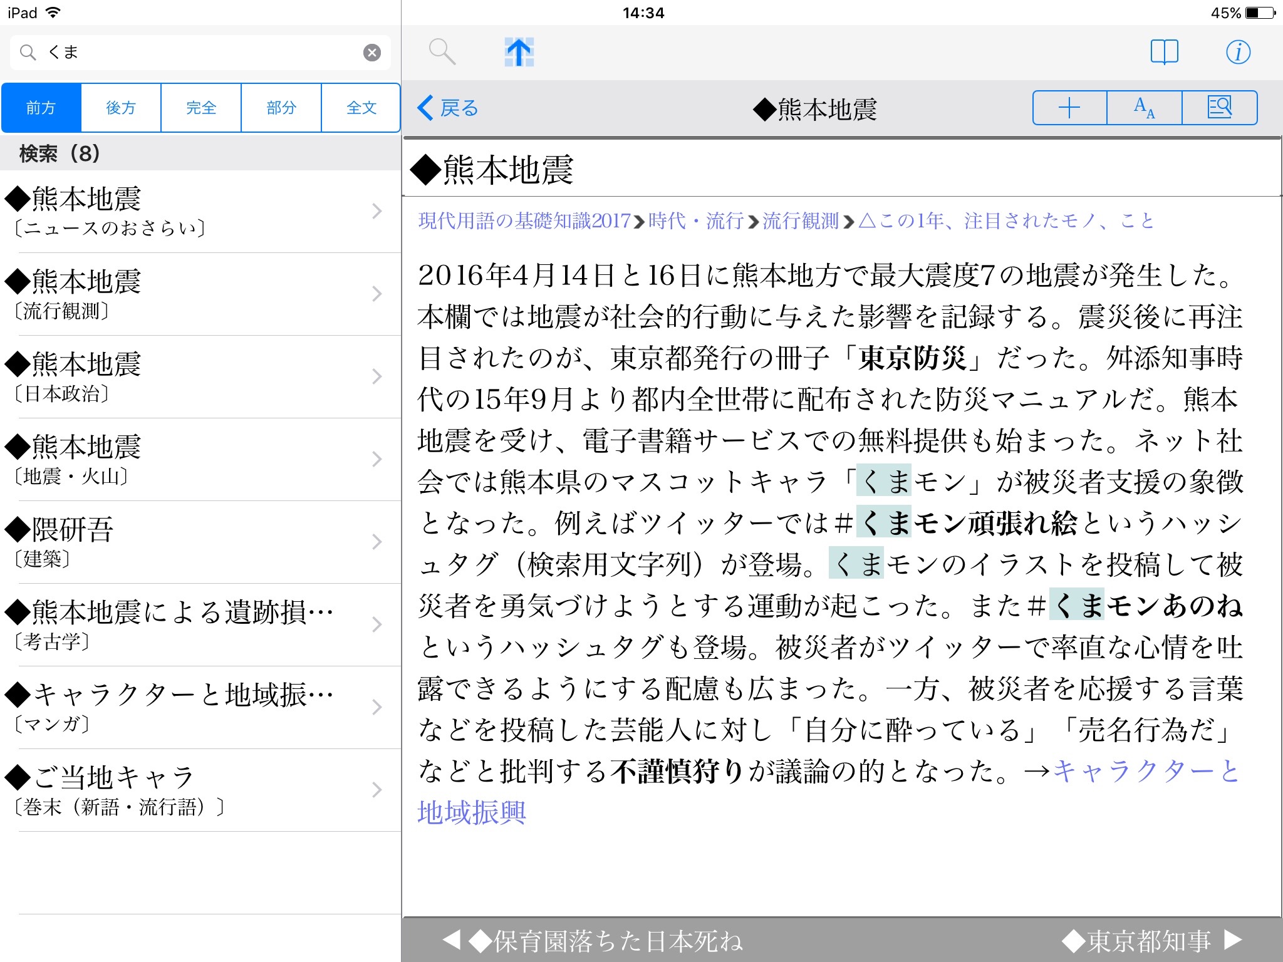Screen dimensions: 1283x962
Task: Tap the in-page search icon button
Action: 1219,108
